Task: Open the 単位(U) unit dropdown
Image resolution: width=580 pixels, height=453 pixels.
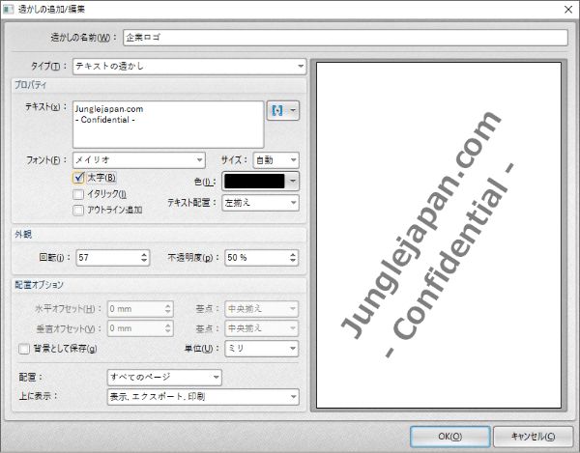Action: pos(262,348)
